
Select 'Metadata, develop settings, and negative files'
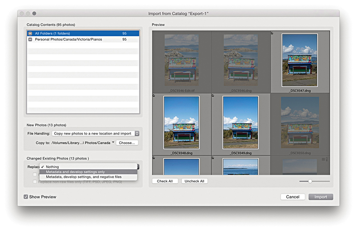point(84,177)
